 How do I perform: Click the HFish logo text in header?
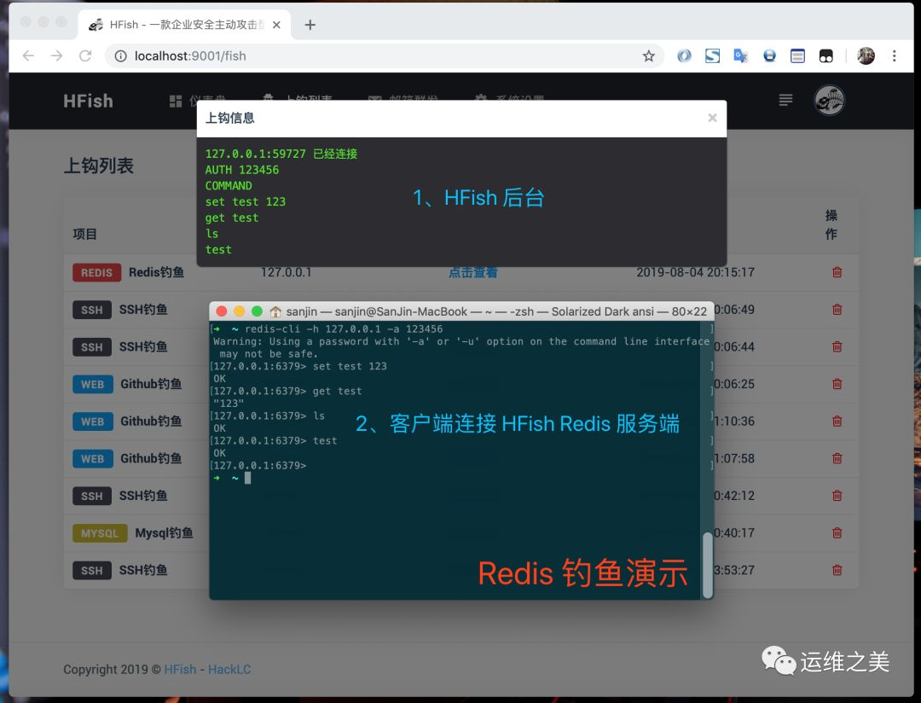tap(88, 102)
